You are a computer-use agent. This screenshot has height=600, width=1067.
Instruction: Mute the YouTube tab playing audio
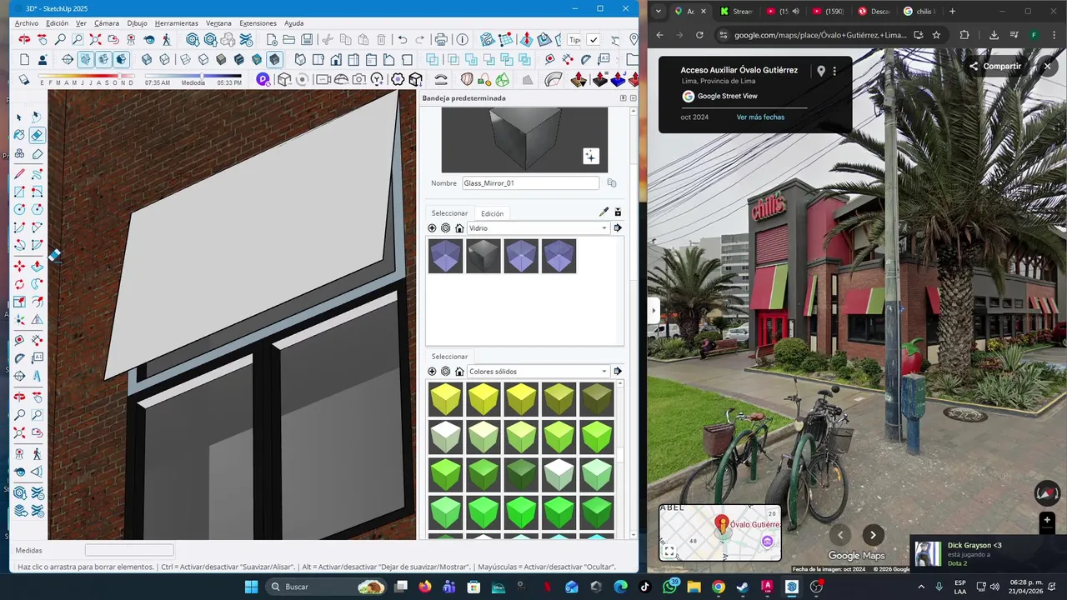coord(794,12)
